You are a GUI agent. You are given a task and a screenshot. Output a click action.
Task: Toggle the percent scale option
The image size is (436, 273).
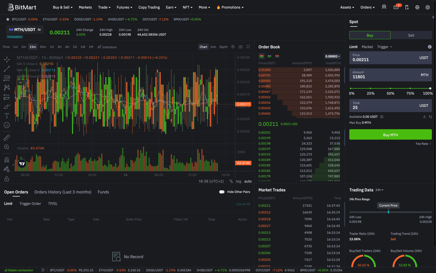231,181
